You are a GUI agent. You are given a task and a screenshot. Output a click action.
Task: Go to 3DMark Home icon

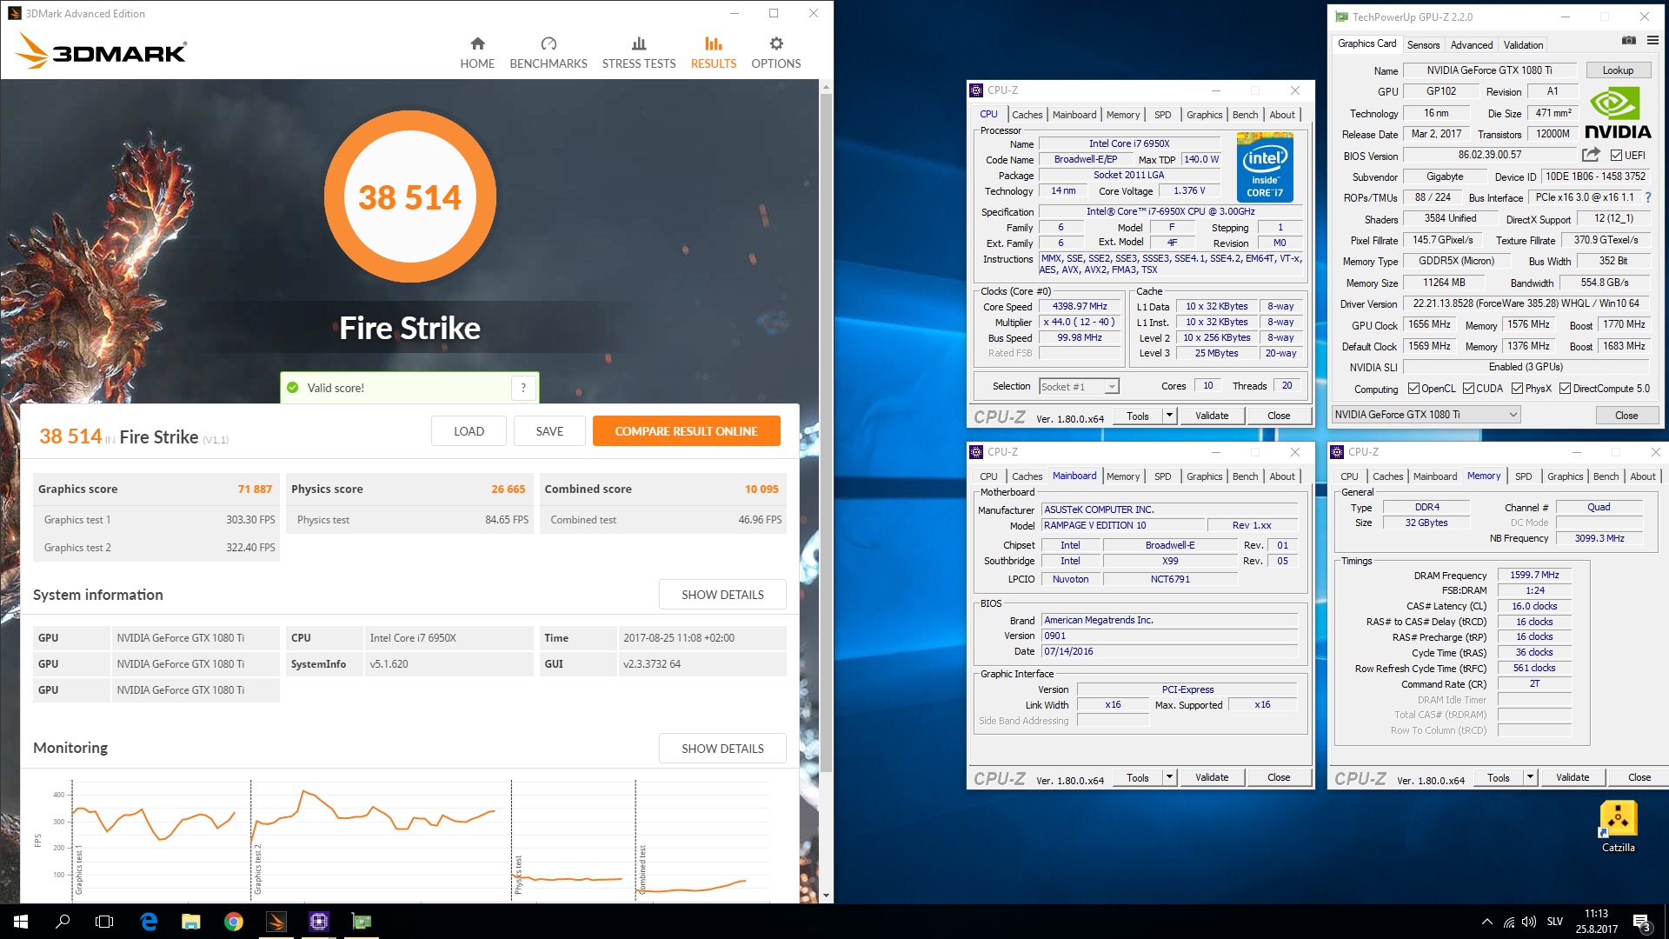pyautogui.click(x=477, y=43)
